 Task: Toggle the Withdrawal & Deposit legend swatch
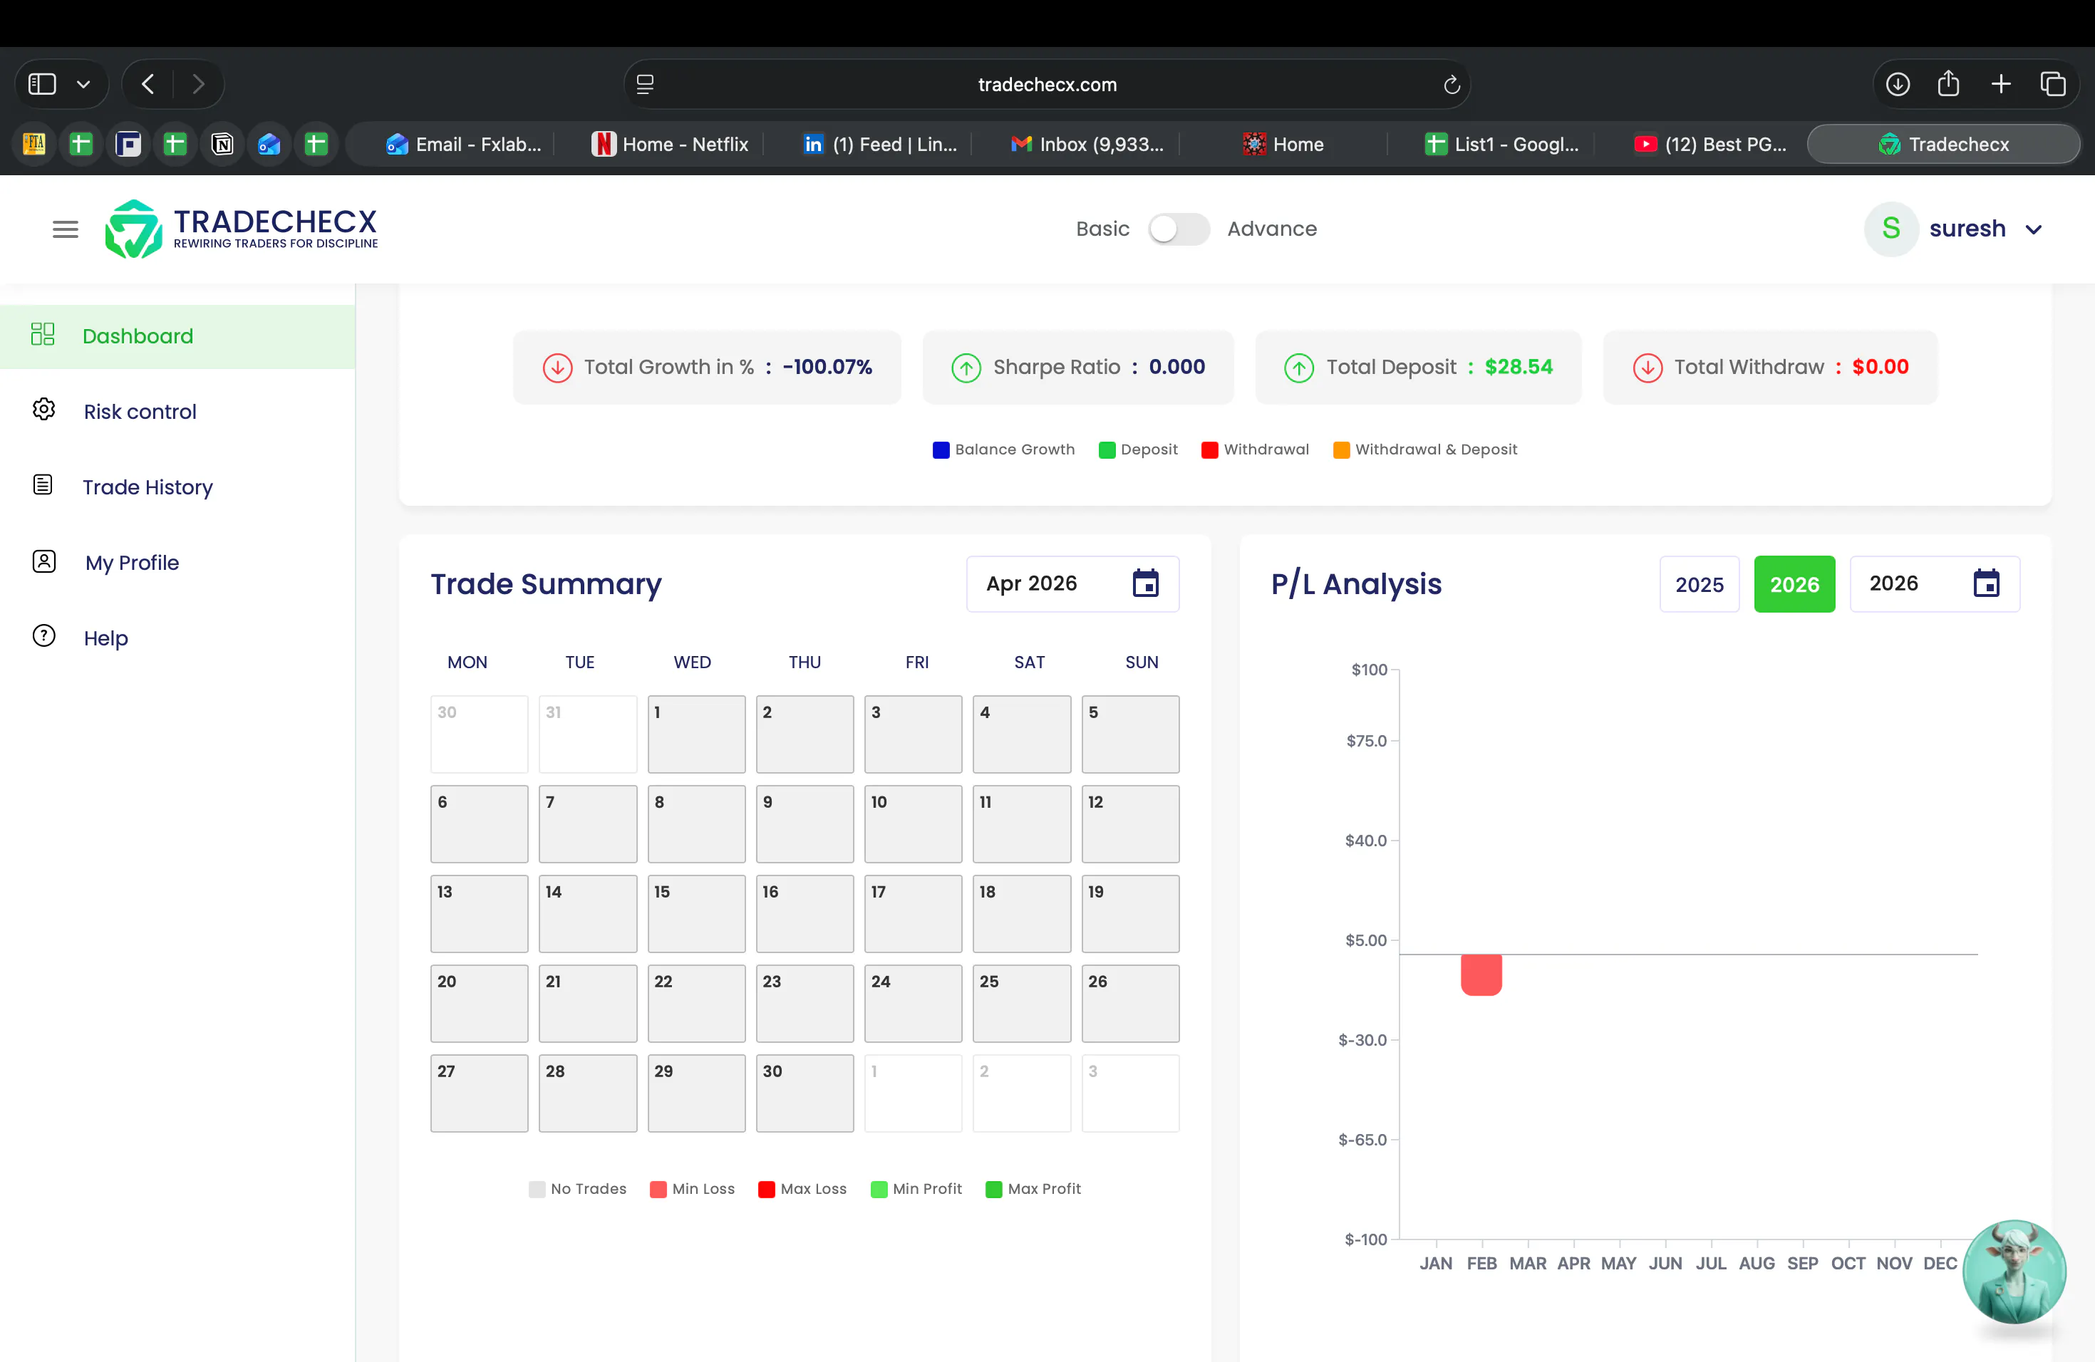pos(1340,449)
